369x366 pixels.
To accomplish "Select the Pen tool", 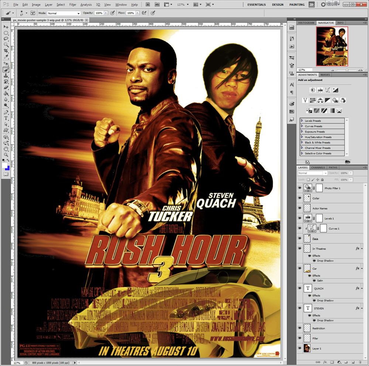I will (x=6, y=112).
